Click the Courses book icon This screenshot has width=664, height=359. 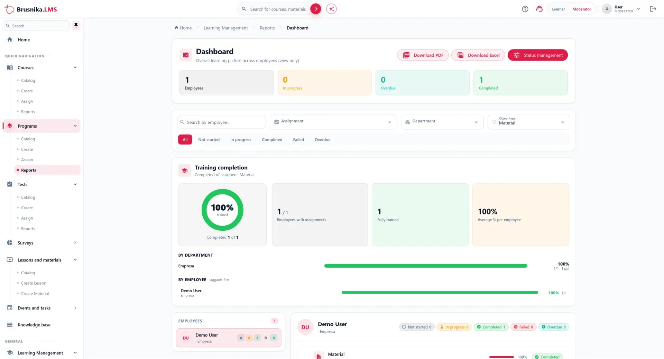[x=10, y=68]
